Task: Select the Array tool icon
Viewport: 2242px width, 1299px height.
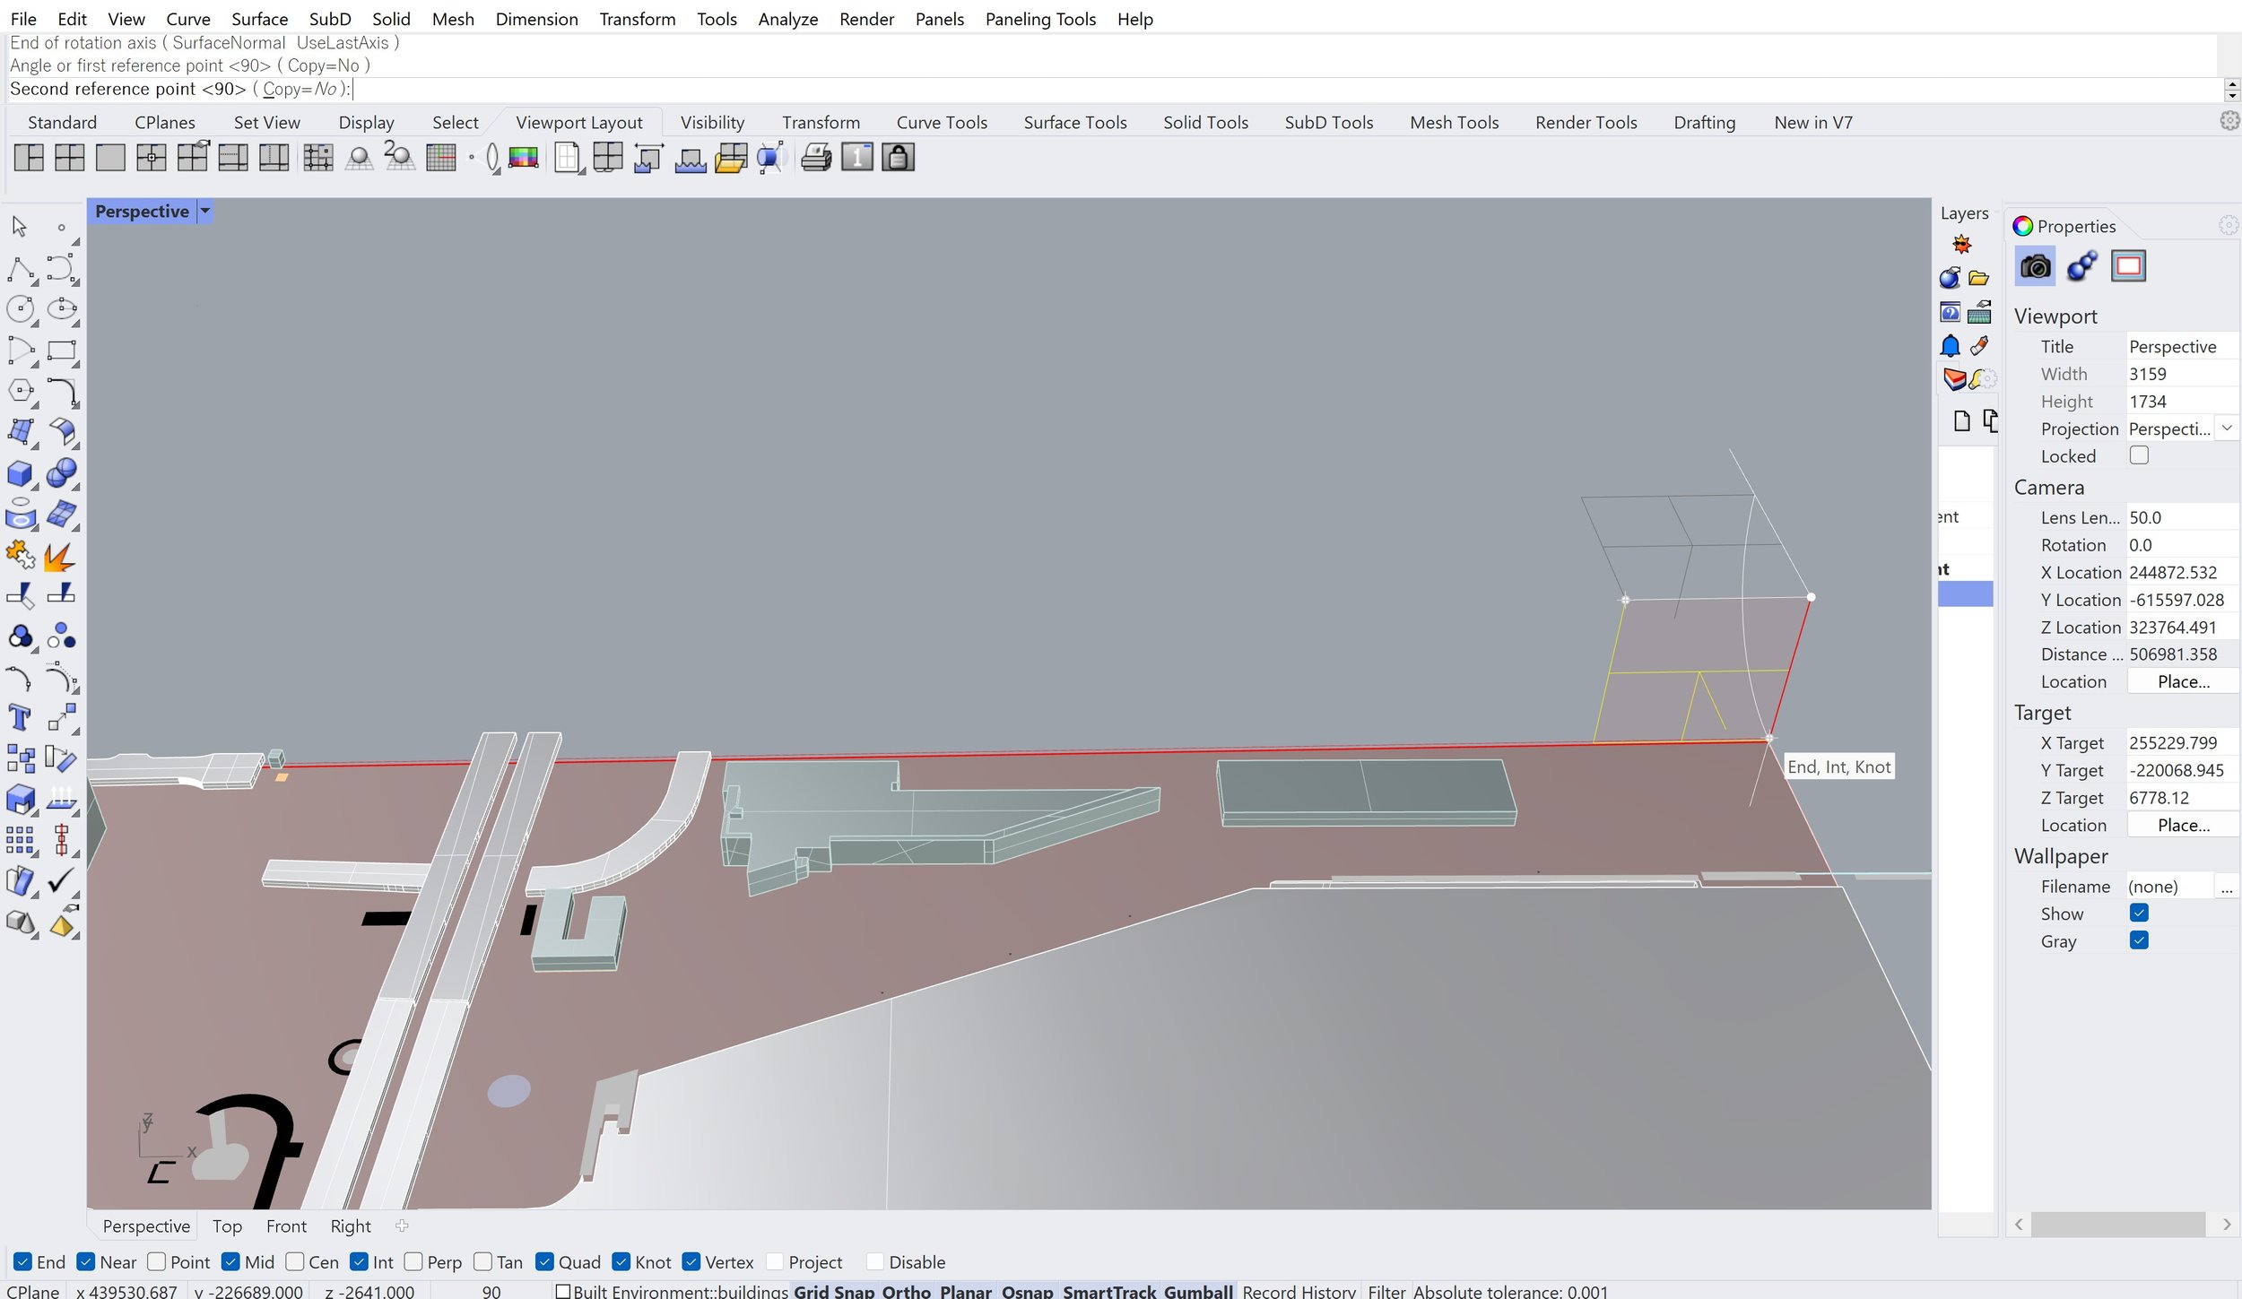Action: tap(21, 841)
